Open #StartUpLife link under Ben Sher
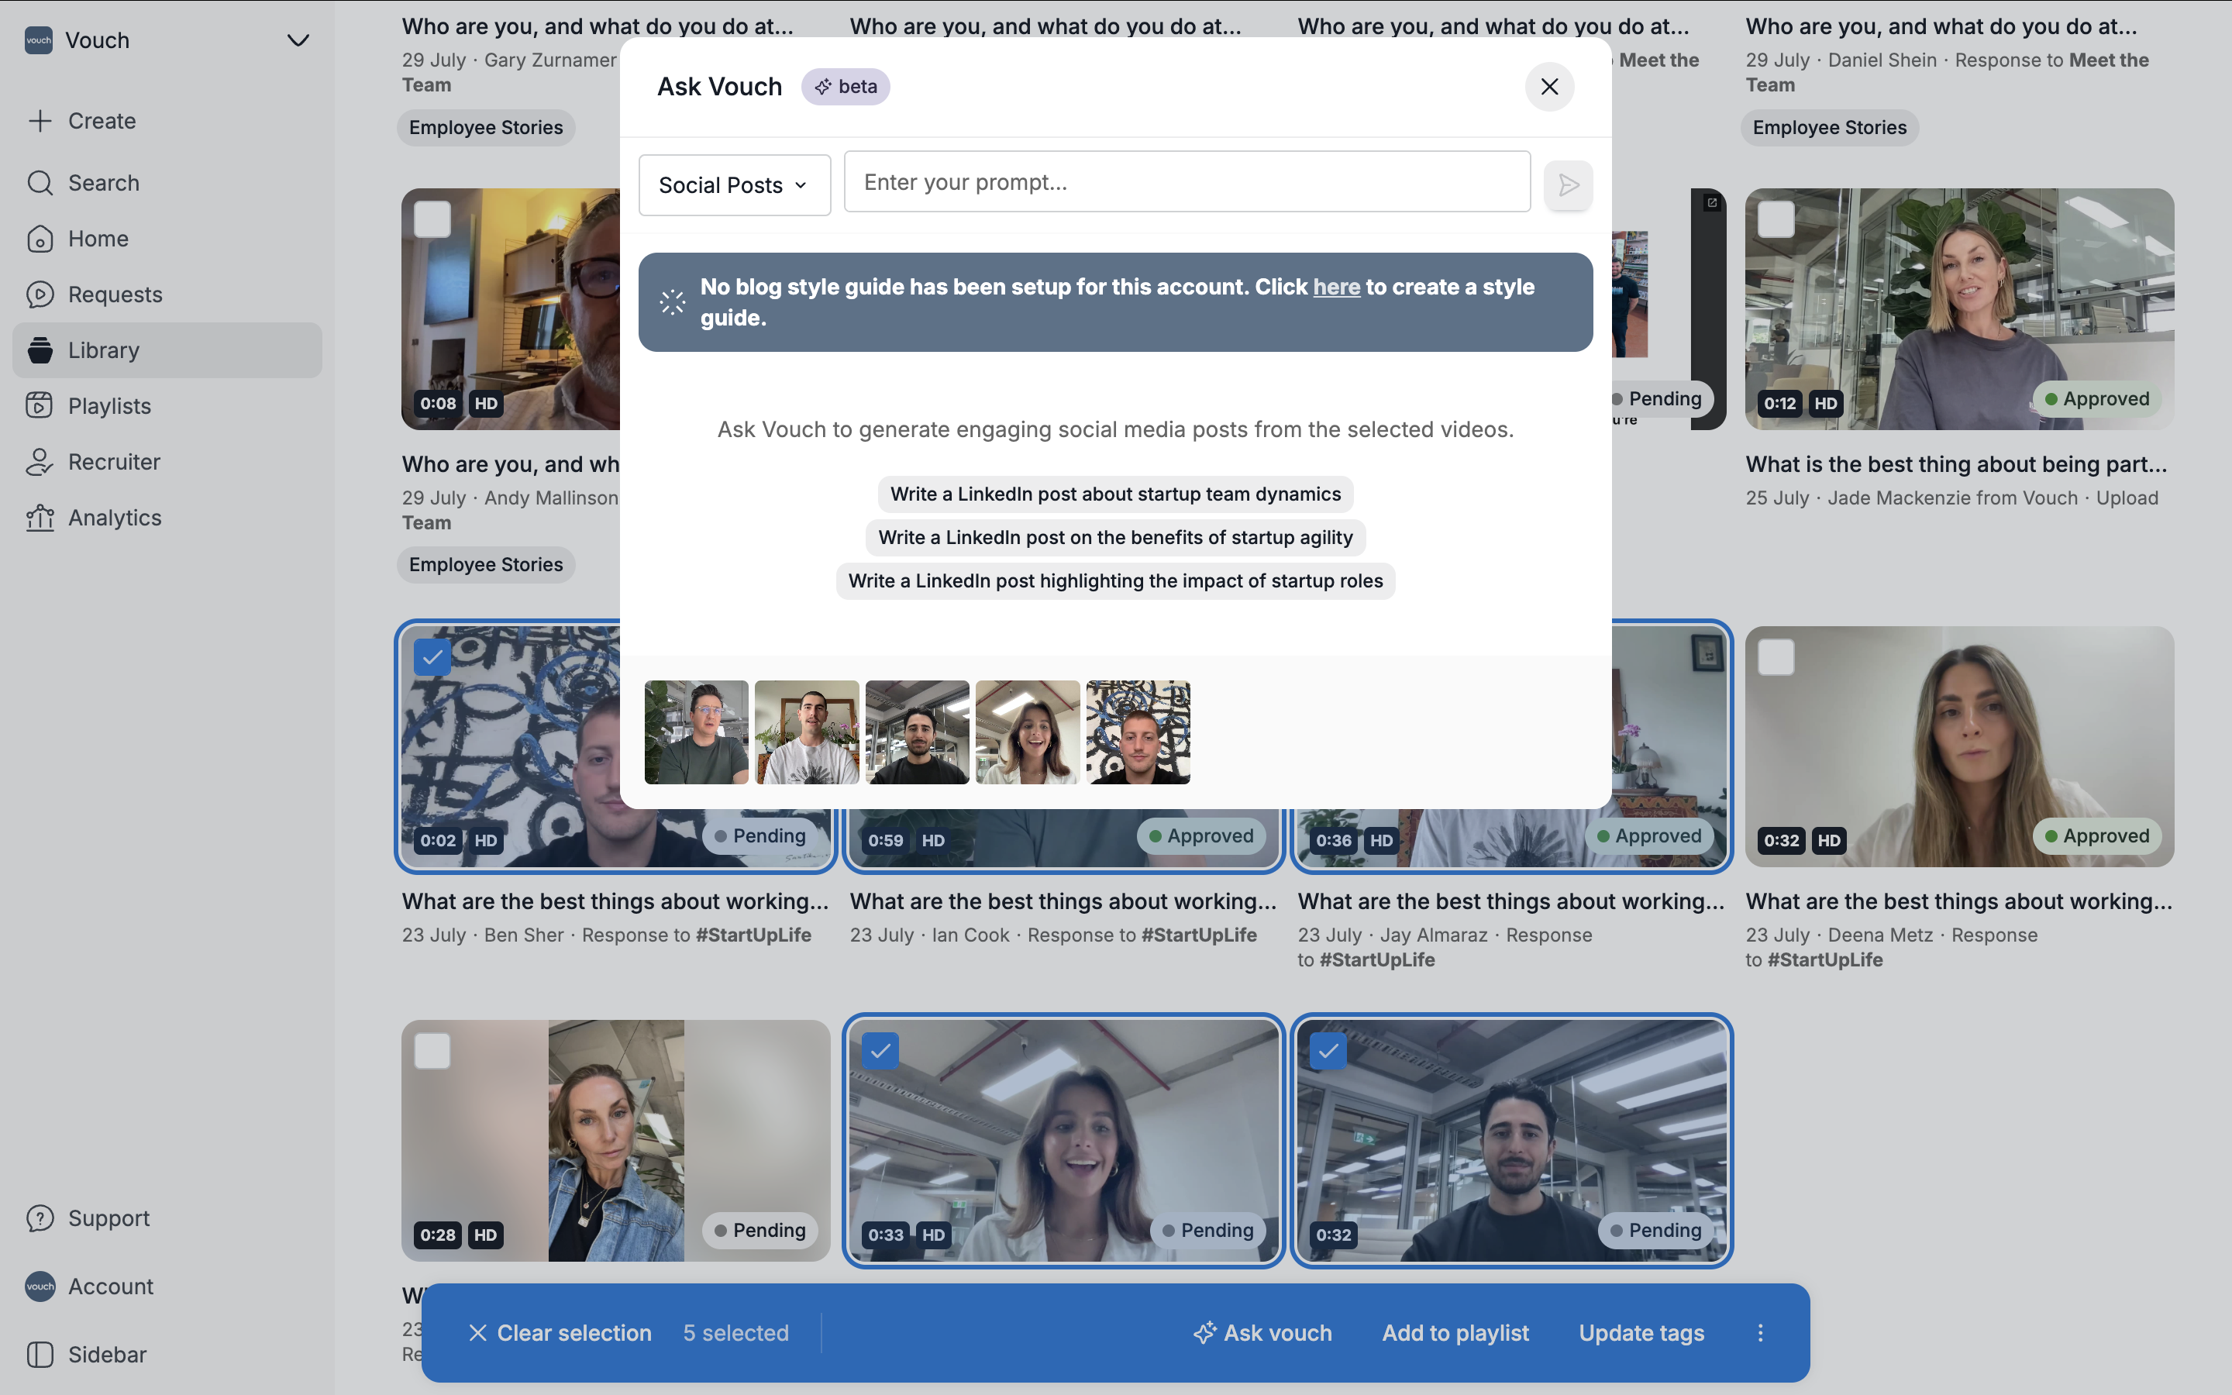The image size is (2232, 1395). pyautogui.click(x=753, y=935)
